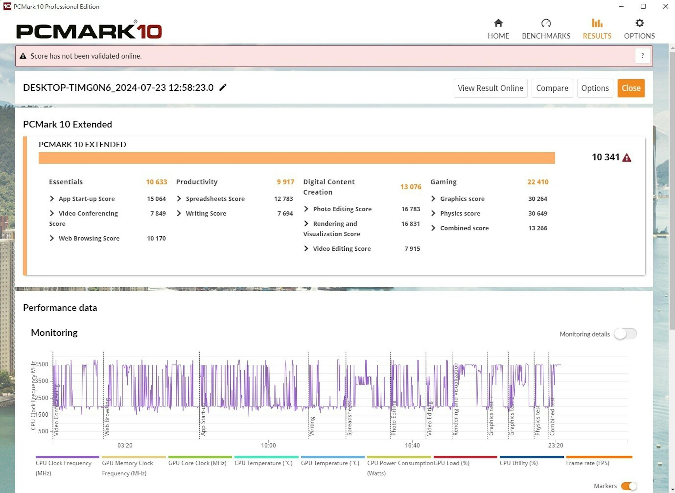Expand Spreadsheets Score details
675x493 pixels.
click(x=179, y=198)
